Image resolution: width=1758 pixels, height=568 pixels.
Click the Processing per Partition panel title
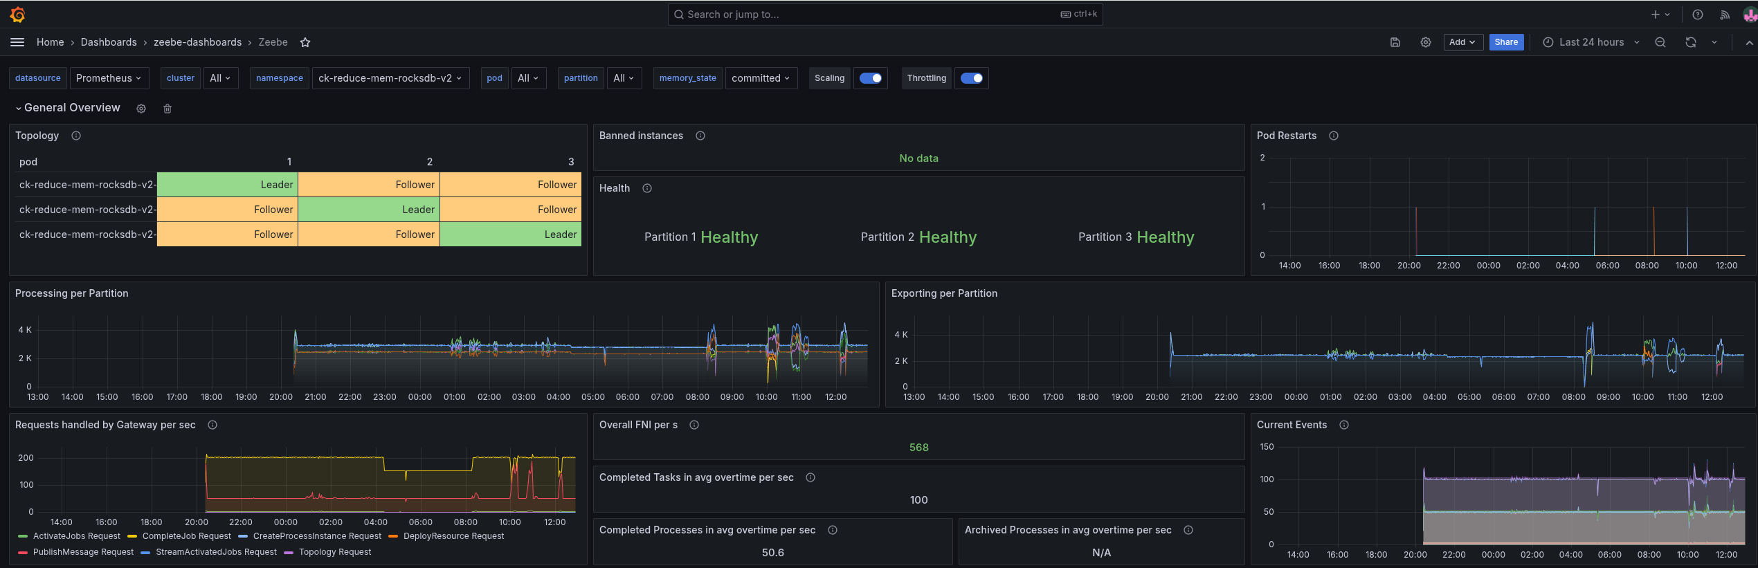tap(72, 293)
